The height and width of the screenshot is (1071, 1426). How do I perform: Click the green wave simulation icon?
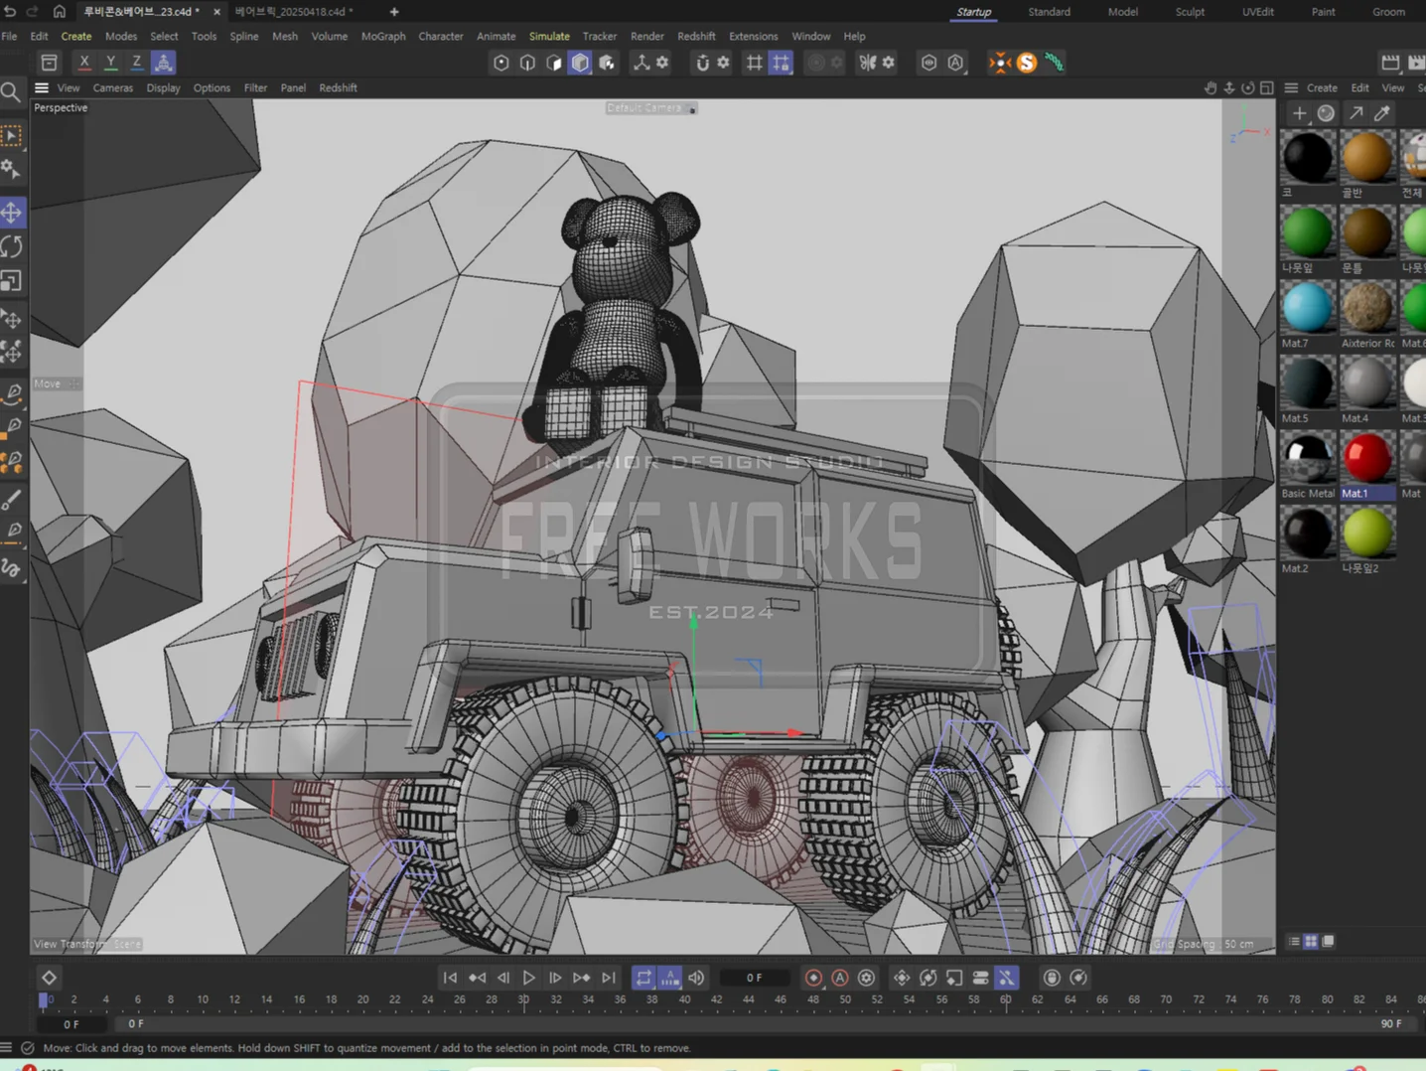coord(1055,63)
